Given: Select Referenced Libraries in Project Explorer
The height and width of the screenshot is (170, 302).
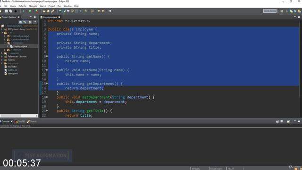Looking at the screenshot, I should pos(17,57).
